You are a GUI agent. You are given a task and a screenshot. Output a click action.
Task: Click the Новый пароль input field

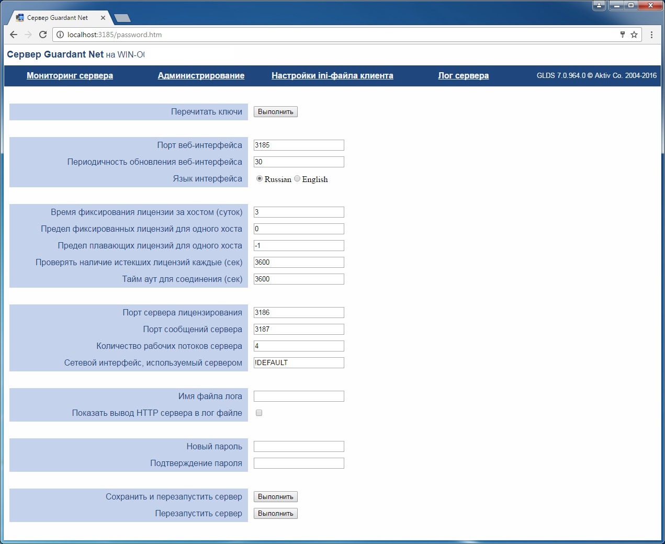click(299, 447)
